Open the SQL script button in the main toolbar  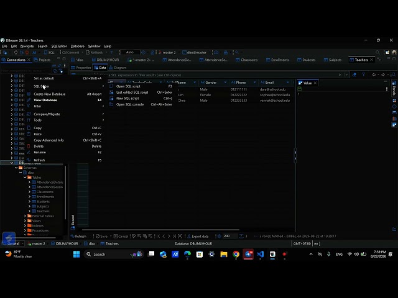pyautogui.click(x=49, y=52)
